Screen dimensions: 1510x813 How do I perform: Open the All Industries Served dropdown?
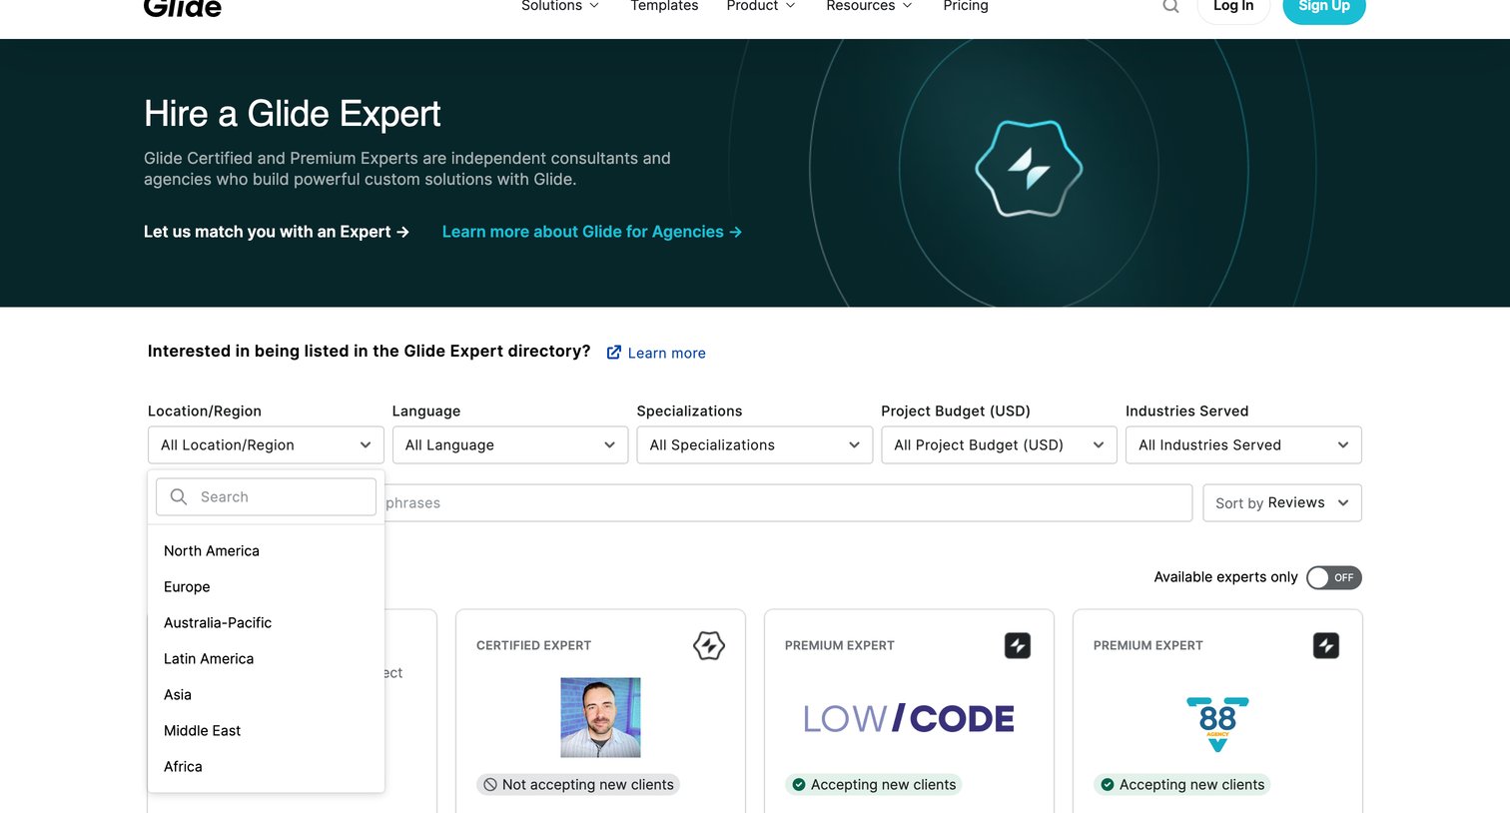tap(1243, 445)
